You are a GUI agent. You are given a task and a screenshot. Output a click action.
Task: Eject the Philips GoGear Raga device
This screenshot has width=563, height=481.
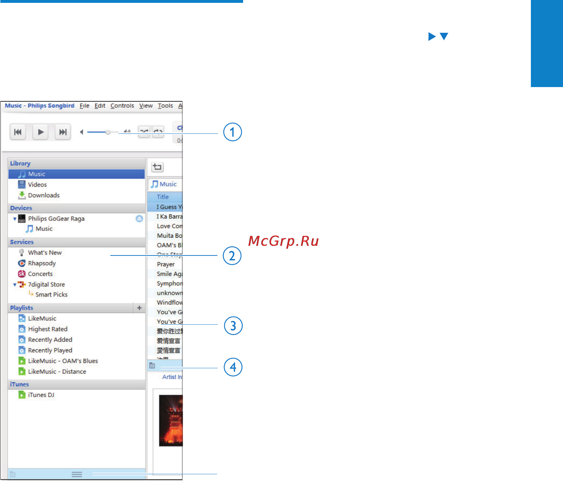point(139,218)
